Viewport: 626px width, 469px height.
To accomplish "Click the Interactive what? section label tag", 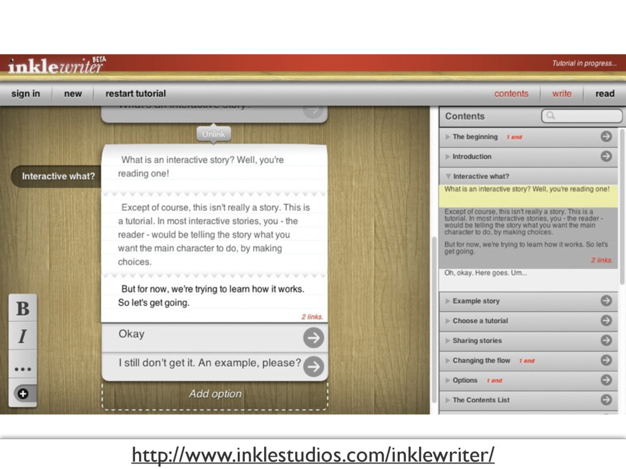I will 57,176.
